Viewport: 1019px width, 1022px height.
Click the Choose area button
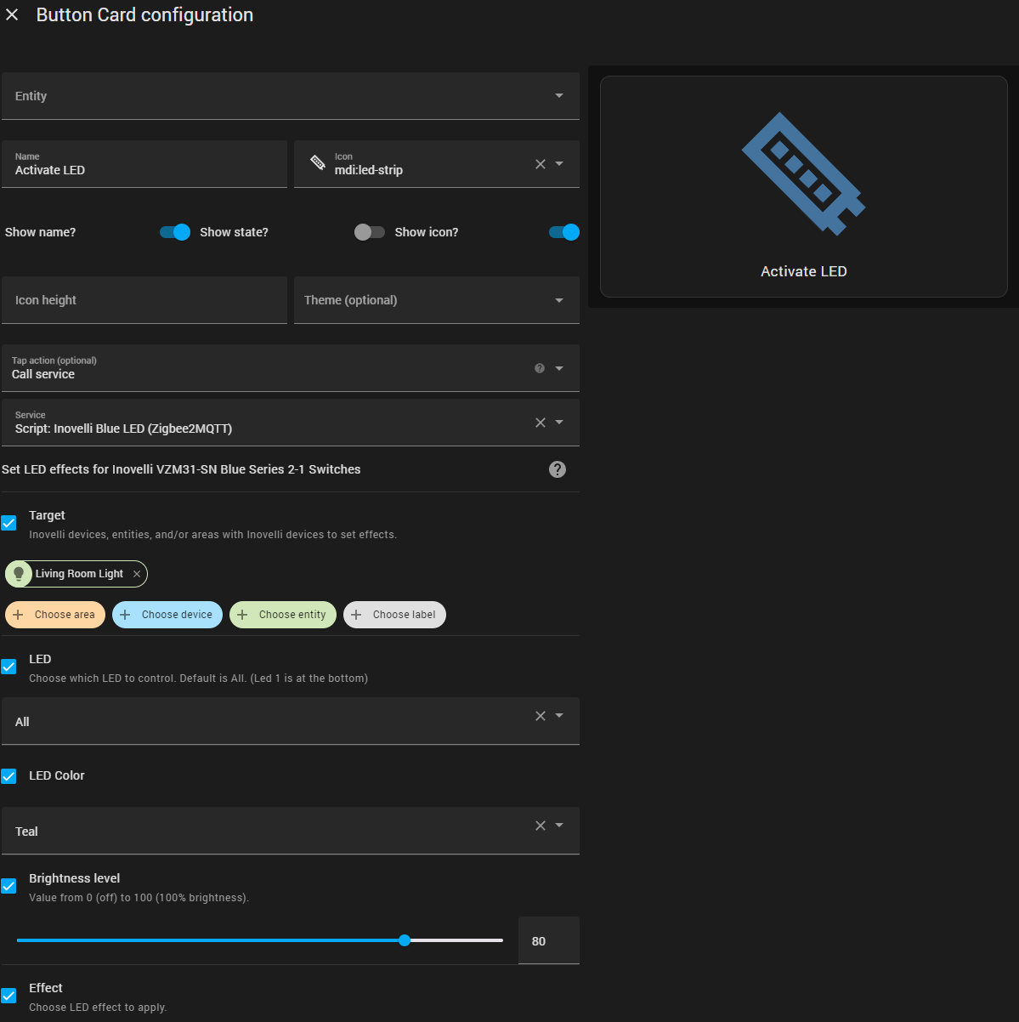point(55,615)
